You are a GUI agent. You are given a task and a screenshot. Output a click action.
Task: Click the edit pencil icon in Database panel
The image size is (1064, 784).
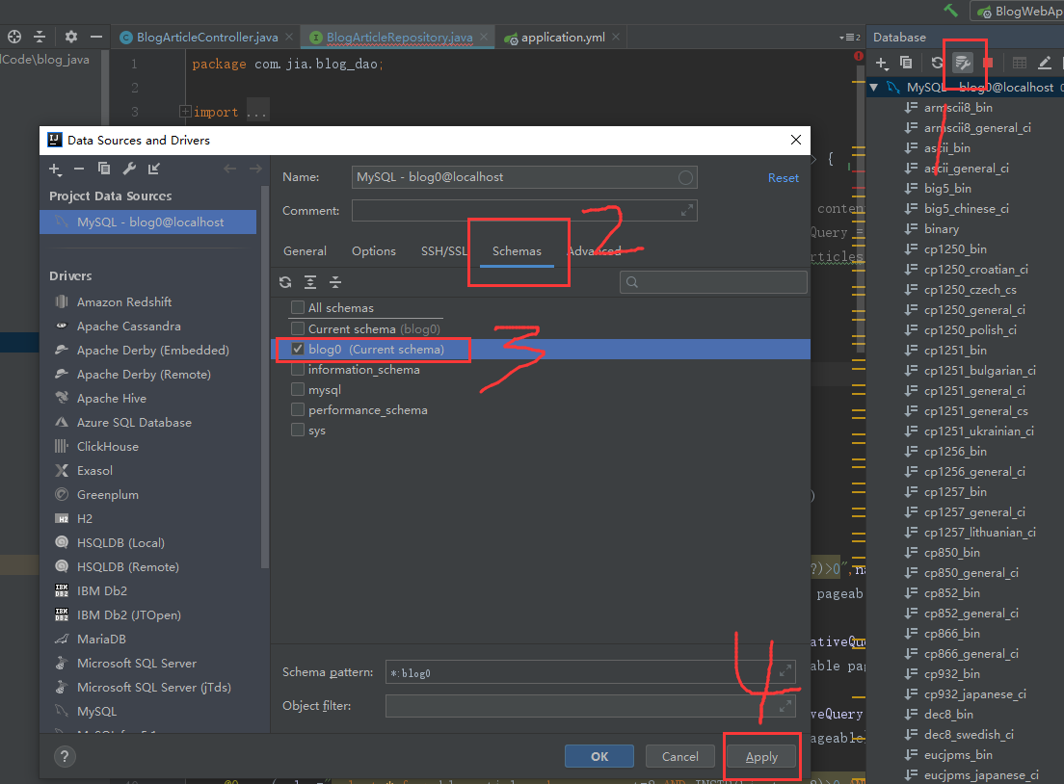(x=1045, y=63)
